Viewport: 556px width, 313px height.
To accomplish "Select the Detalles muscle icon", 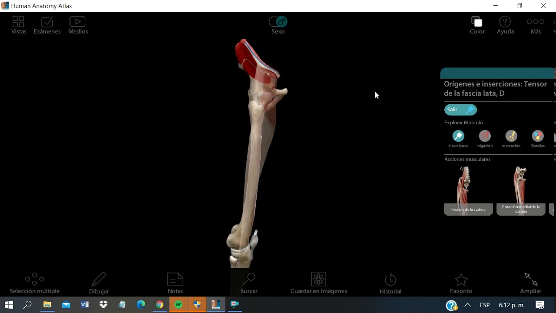I will [538, 139].
